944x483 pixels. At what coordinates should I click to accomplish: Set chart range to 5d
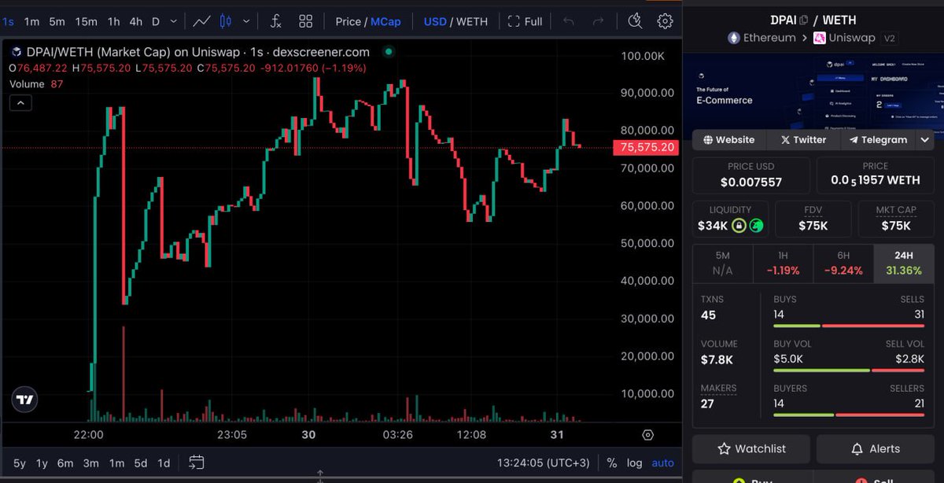140,463
